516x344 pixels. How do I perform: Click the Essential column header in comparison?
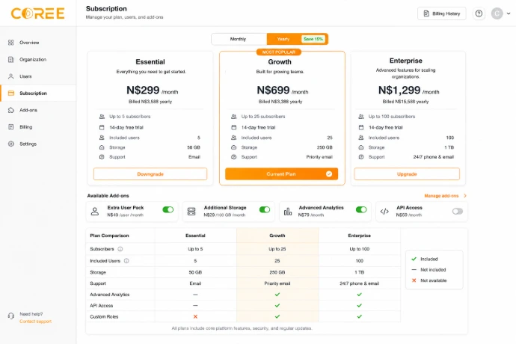pyautogui.click(x=195, y=236)
